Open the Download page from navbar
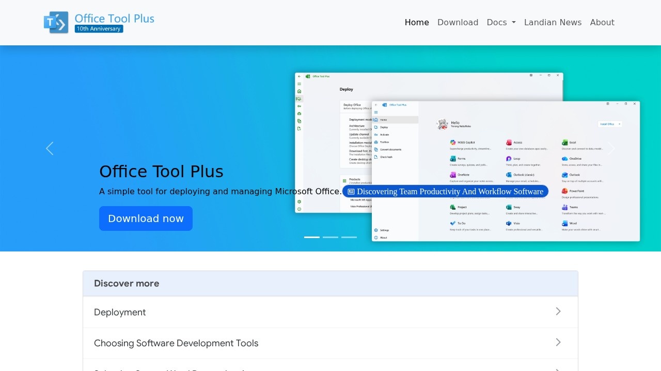This screenshot has width=661, height=371. click(458, 23)
